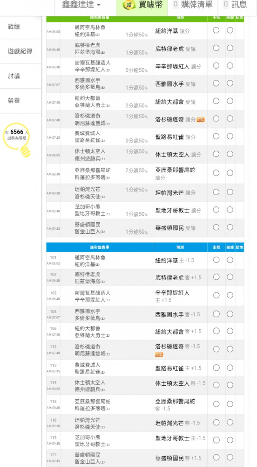Viewport: 257px width, 467px height.
Task: Click the orange badge next to 洛杉磯道奇 讓分
Action: coord(201,120)
